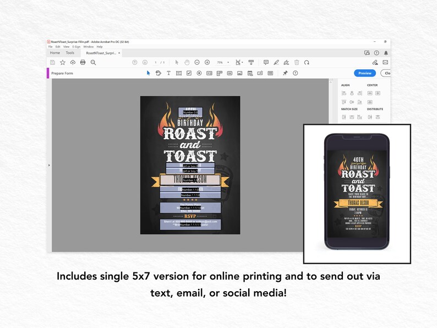Choose the Hand pan tool
Image resolution: width=437 pixels, height=328 pixels.
[x=187, y=62]
